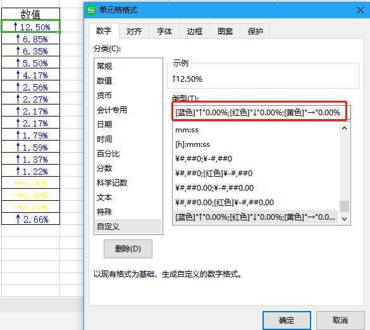Select 常规 in category list
370x330 pixels.
(128, 66)
